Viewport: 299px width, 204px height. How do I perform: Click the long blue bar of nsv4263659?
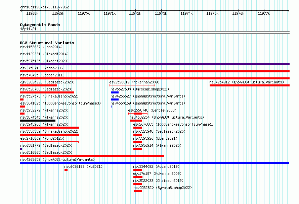pos(155,163)
